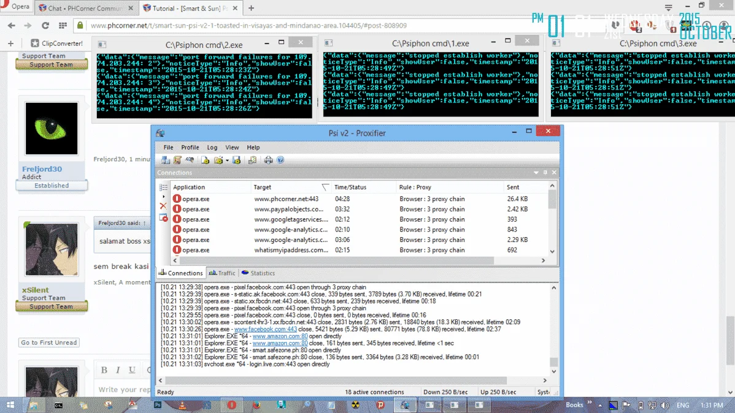Expand the small arrow in connections sidebar
This screenshot has width=735, height=413.
point(163,197)
